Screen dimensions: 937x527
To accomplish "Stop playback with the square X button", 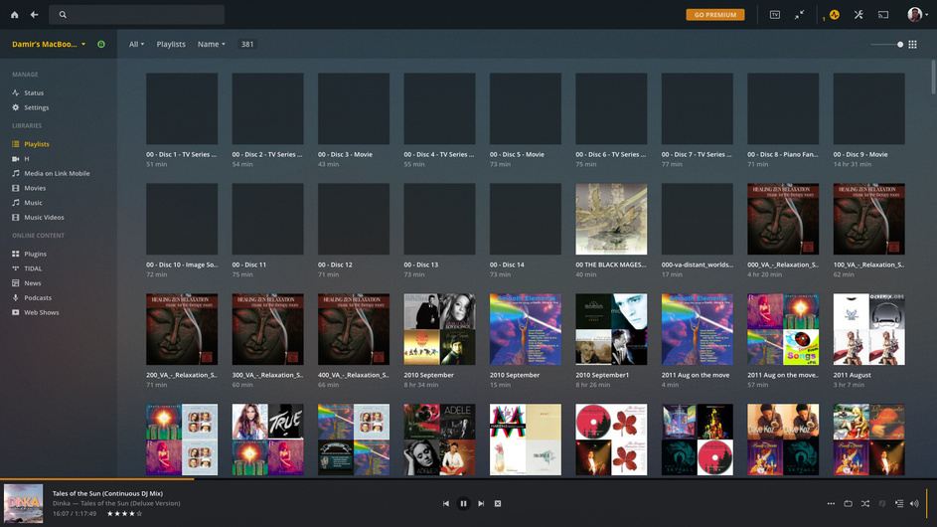I will click(498, 504).
